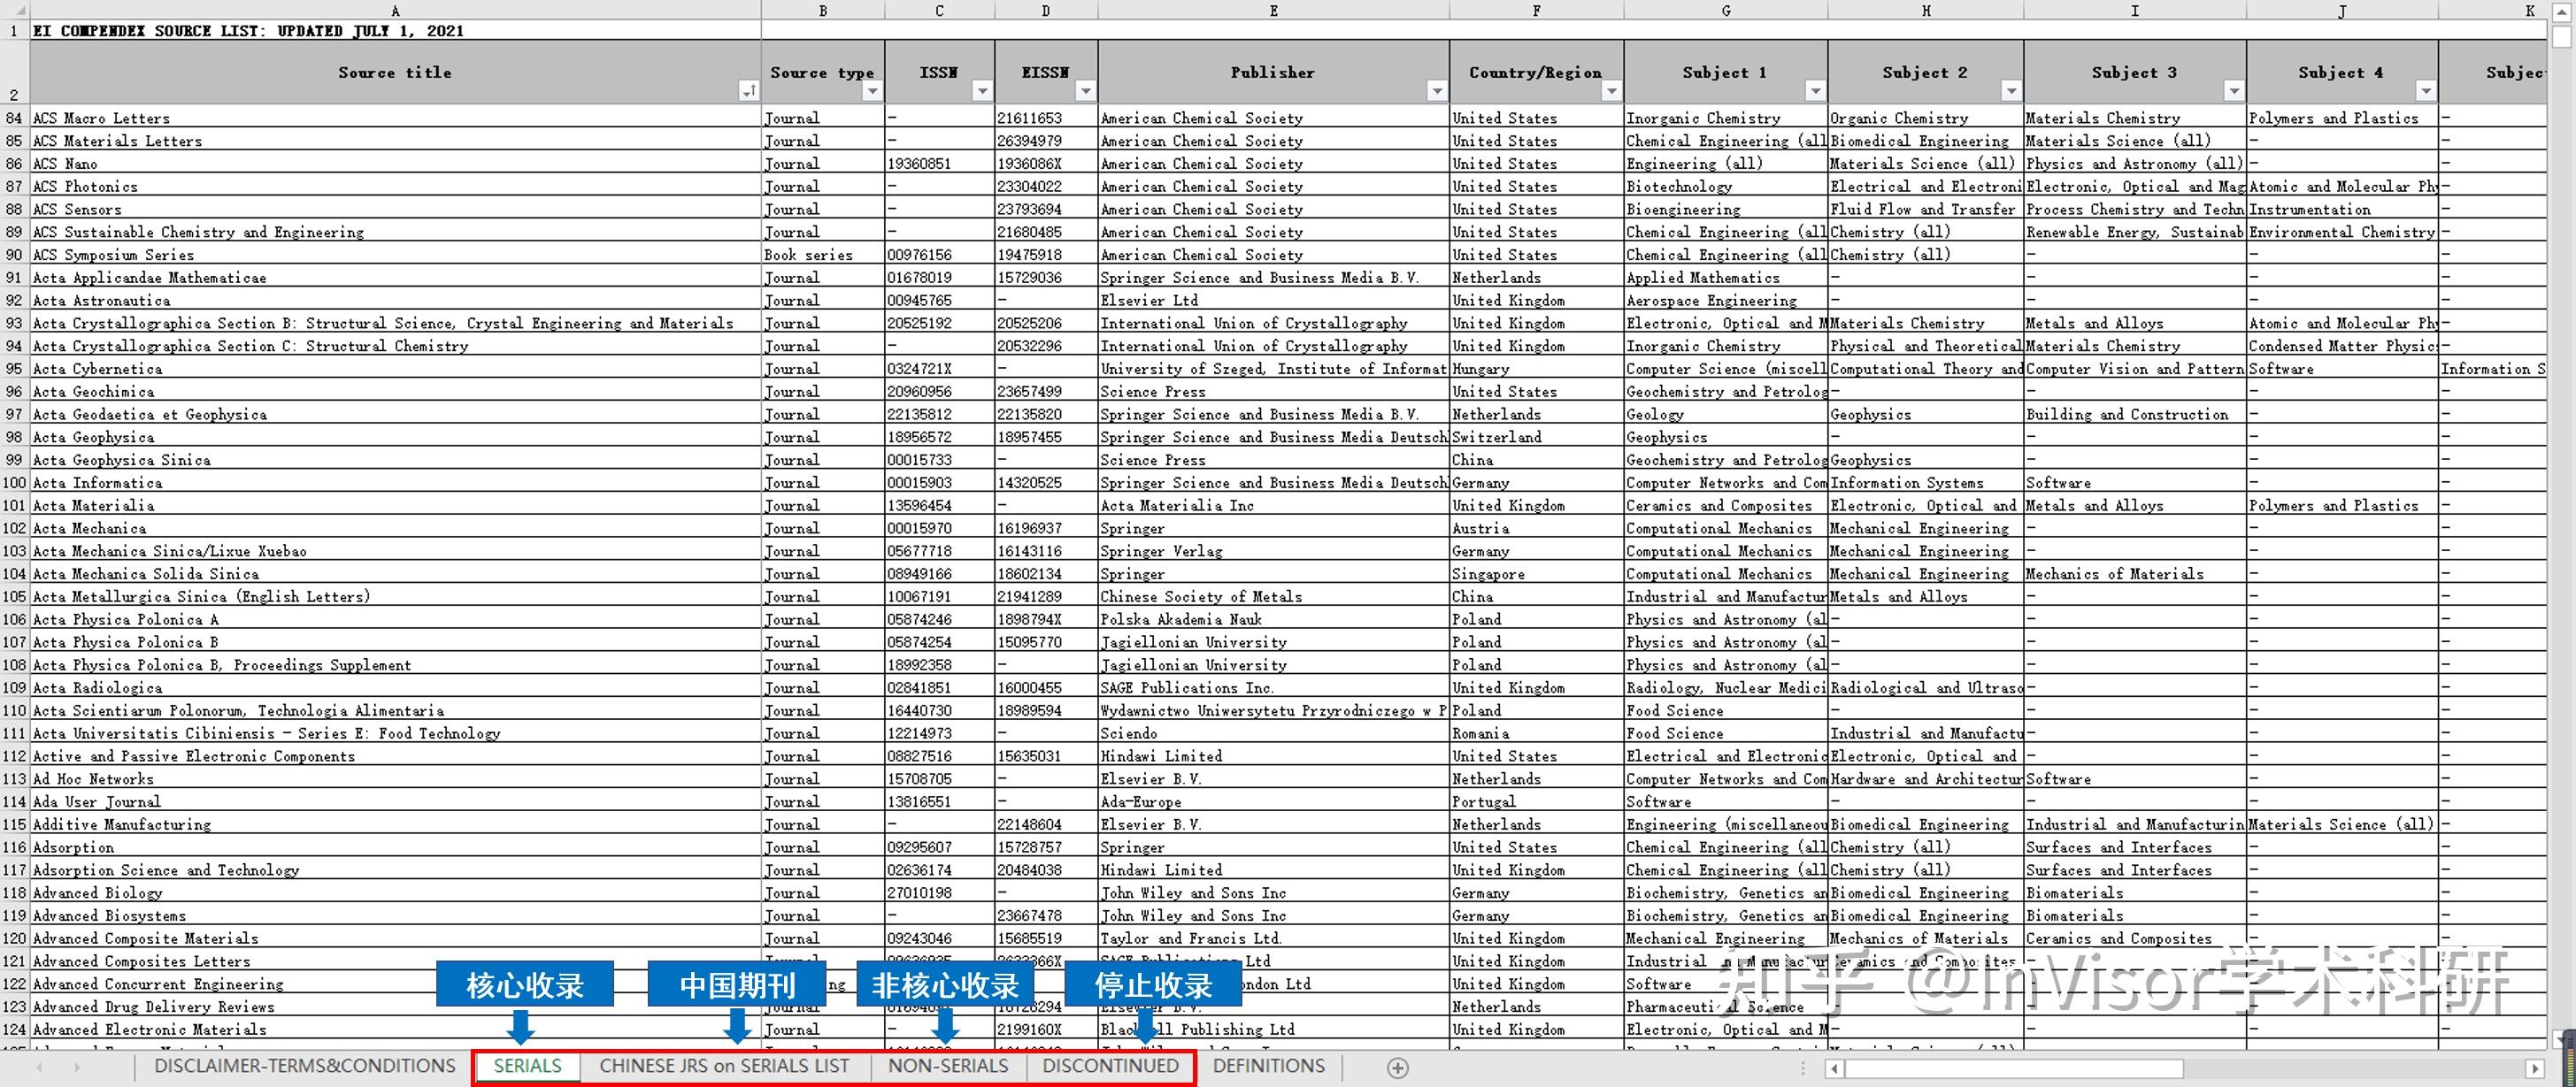Image resolution: width=2576 pixels, height=1087 pixels.
Task: Click country cell 'Romania'
Action: (x=1536, y=733)
